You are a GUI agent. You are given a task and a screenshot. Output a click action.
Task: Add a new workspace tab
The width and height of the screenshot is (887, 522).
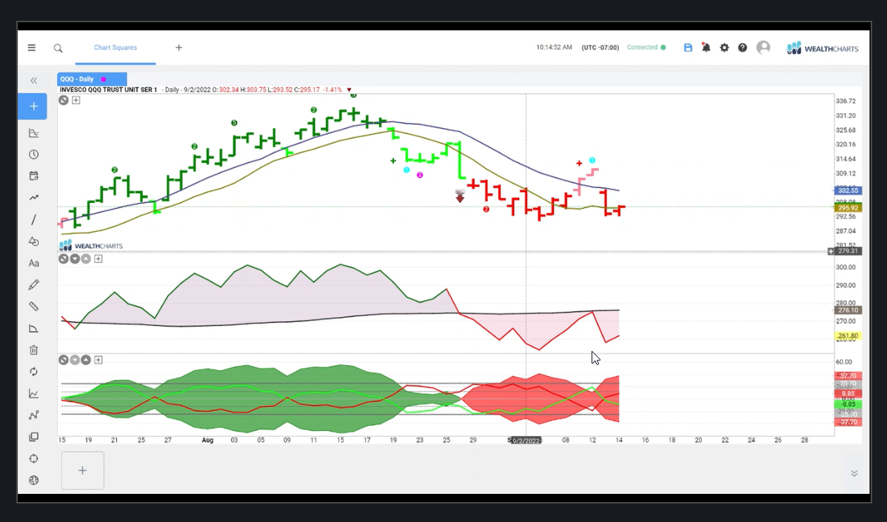178,47
